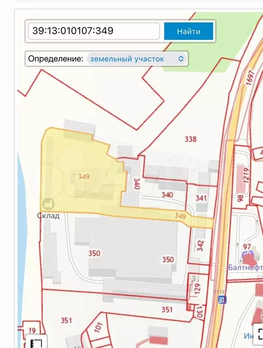Click parcel label 341
Viewport: 263px width, 348px height.
201,198
